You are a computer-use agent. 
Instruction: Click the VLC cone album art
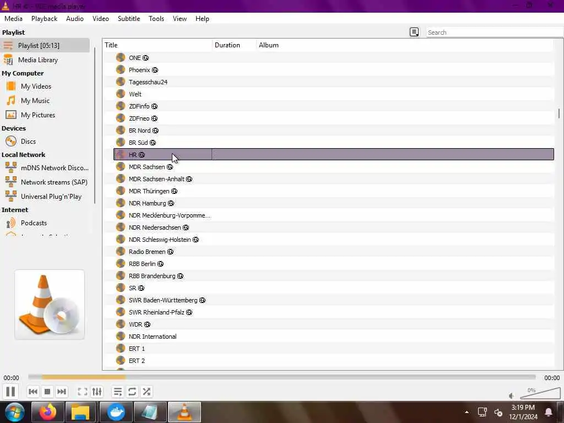(x=50, y=305)
